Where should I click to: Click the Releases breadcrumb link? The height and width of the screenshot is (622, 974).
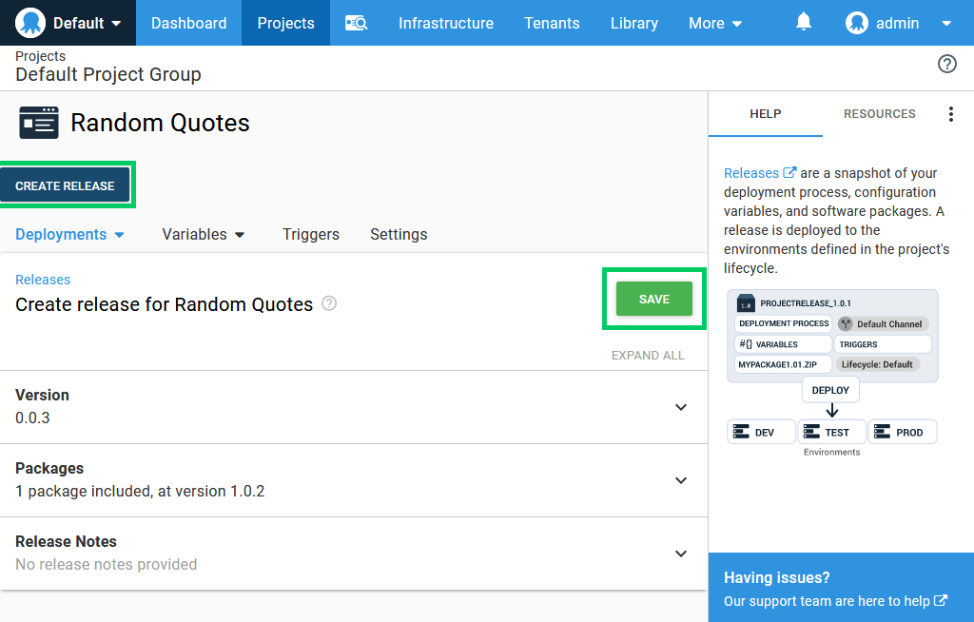tap(43, 280)
